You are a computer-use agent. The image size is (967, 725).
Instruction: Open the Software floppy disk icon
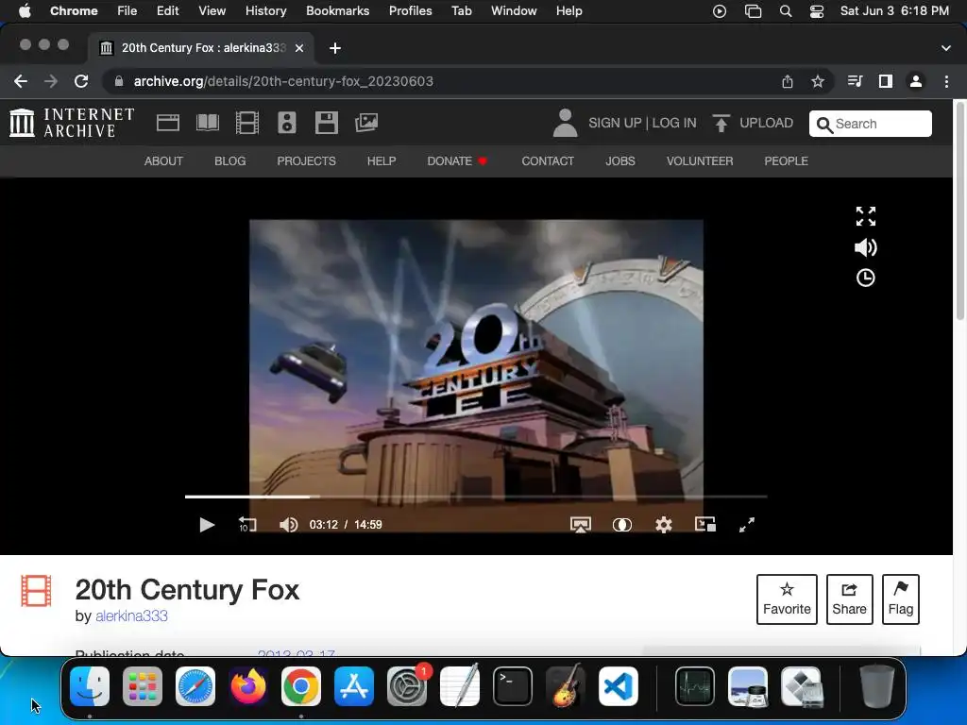326,123
